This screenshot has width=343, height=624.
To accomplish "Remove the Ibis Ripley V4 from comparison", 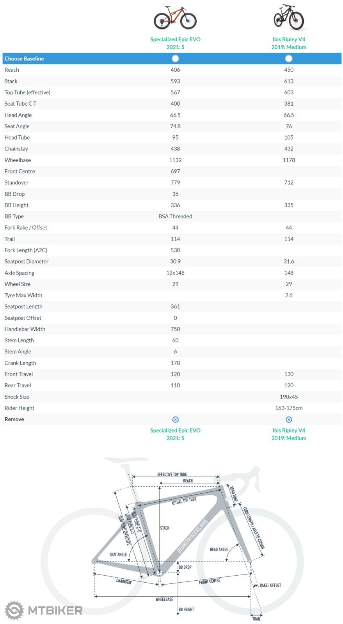I will pyautogui.click(x=289, y=419).
